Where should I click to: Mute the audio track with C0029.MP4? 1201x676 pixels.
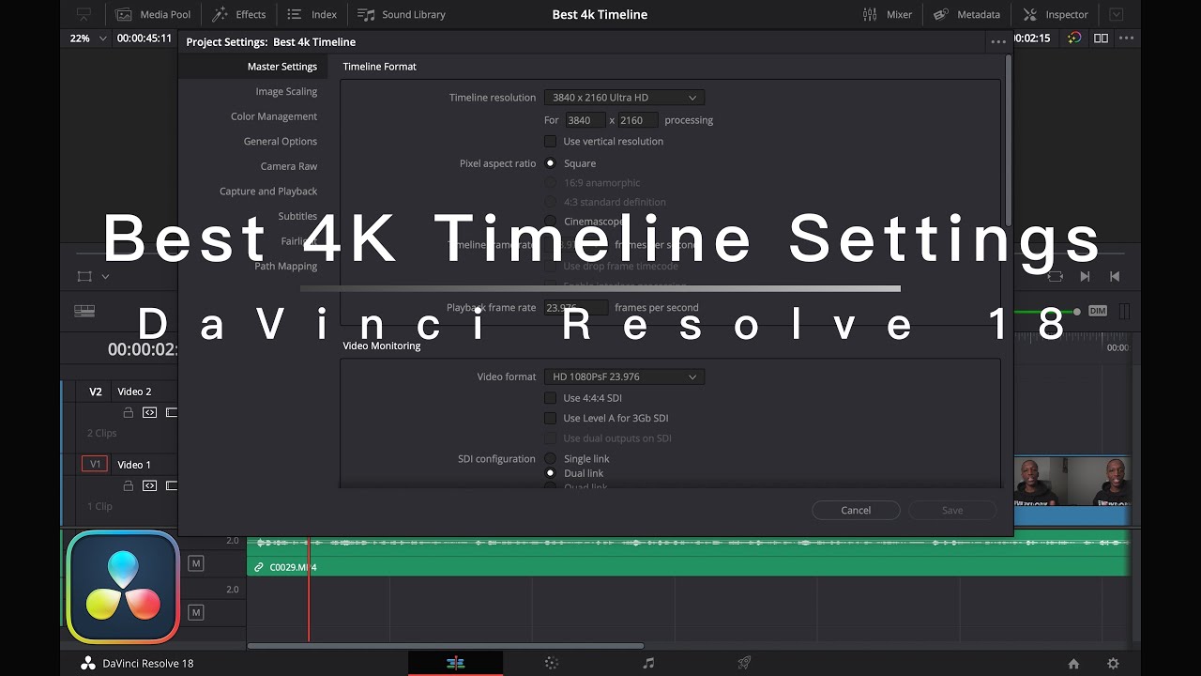point(195,563)
